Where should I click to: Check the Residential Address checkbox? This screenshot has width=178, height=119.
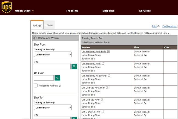(36, 85)
